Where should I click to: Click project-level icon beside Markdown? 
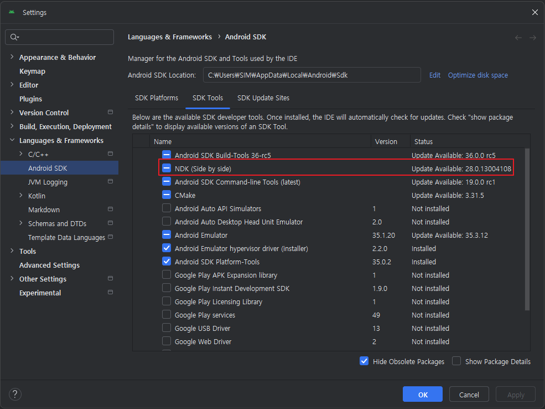click(x=111, y=209)
